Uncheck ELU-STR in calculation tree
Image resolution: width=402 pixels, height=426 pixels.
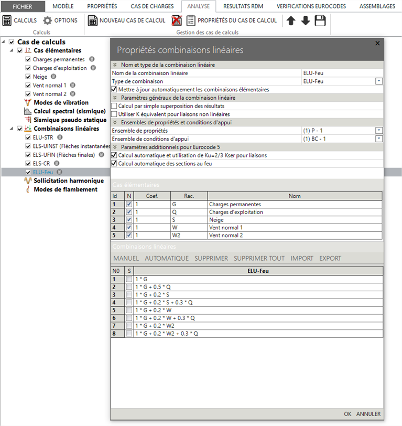click(28, 137)
